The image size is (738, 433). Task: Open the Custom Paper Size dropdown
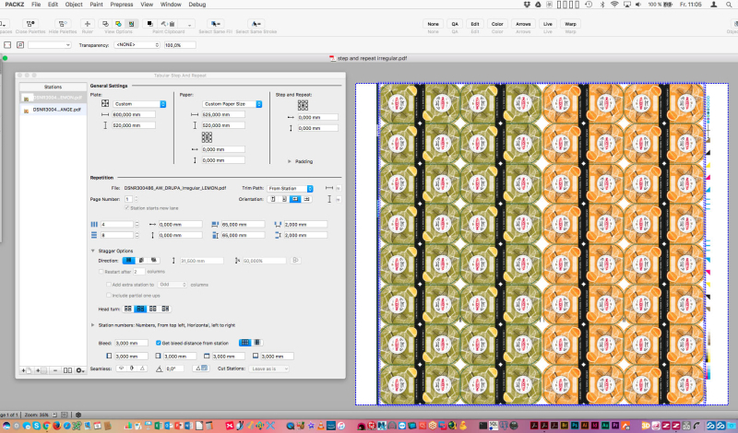(232, 104)
